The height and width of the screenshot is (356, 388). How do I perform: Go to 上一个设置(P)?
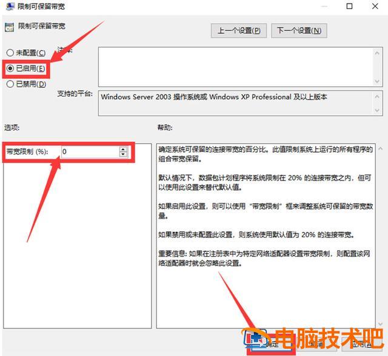point(238,31)
